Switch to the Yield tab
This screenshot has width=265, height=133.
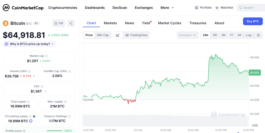point(146,23)
